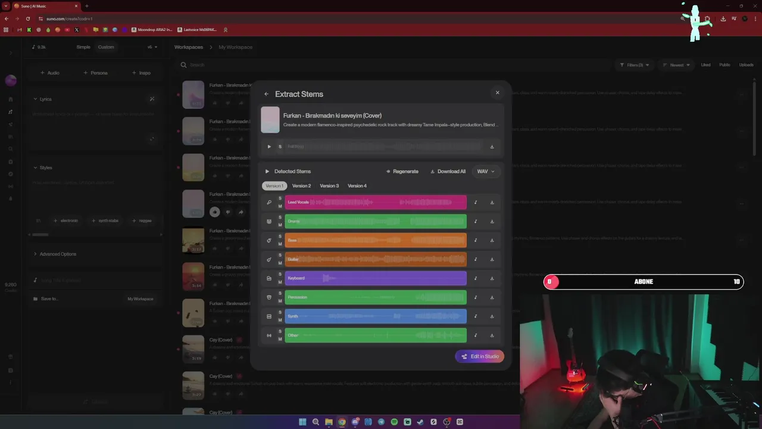Play all Detected Stems
The width and height of the screenshot is (762, 429).
(x=267, y=172)
